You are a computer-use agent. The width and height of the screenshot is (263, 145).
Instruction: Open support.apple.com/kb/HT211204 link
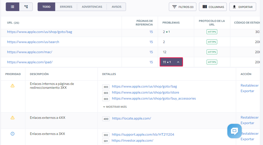coord(143,134)
